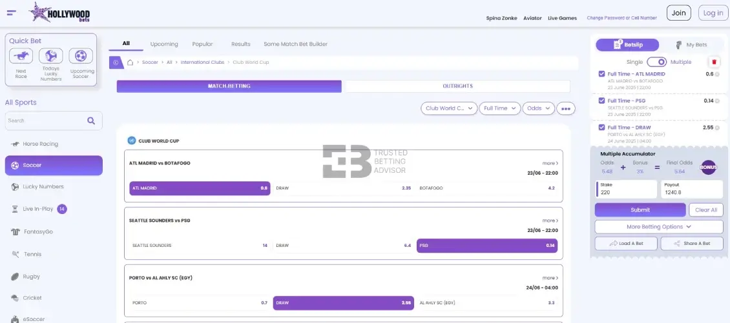
Task: Expand More Betting Options
Action: 659,227
